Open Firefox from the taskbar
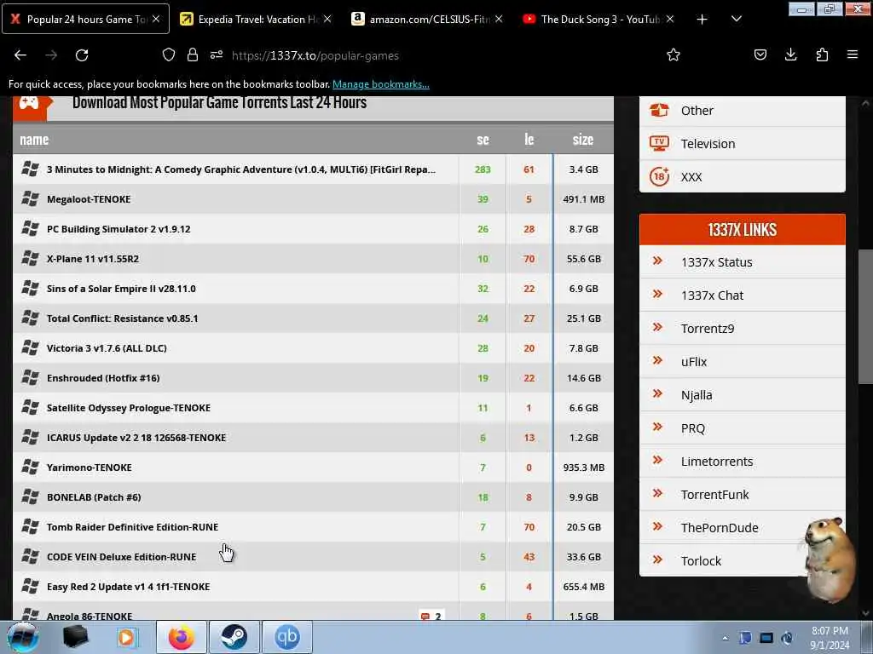Image resolution: width=873 pixels, height=654 pixels. pyautogui.click(x=182, y=637)
